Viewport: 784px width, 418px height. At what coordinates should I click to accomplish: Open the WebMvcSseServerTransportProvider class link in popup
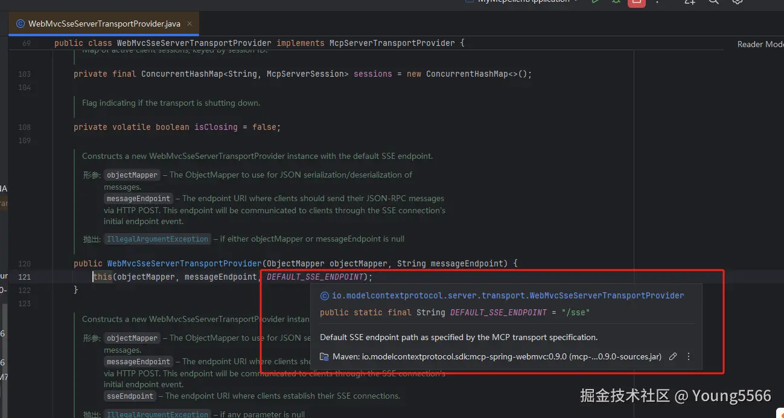click(508, 296)
